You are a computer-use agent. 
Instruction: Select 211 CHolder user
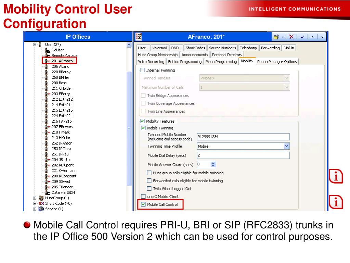[x=62, y=88]
